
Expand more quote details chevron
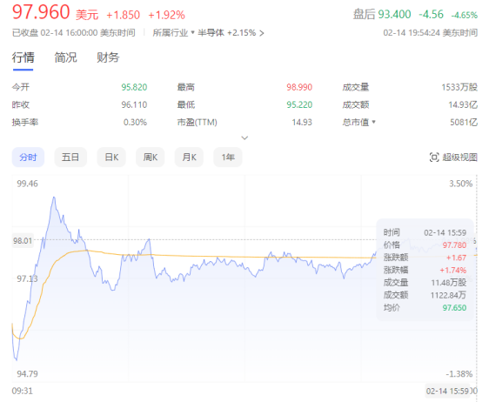point(244,137)
